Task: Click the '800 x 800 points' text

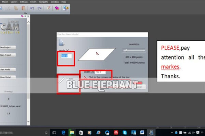Action: pos(134,57)
